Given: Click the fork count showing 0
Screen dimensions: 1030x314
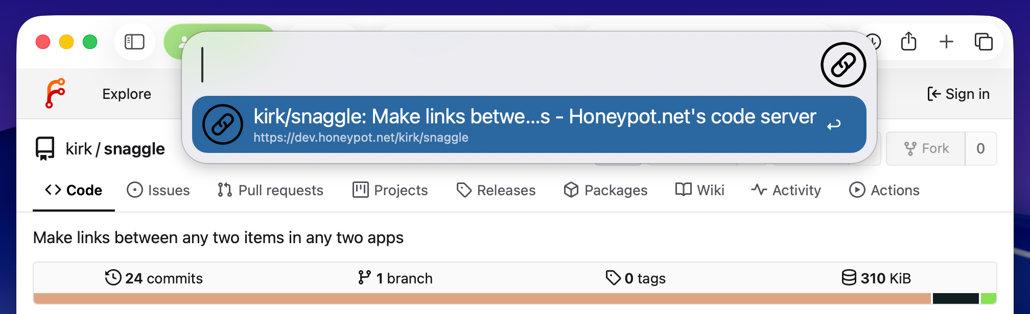Looking at the screenshot, I should [x=981, y=148].
